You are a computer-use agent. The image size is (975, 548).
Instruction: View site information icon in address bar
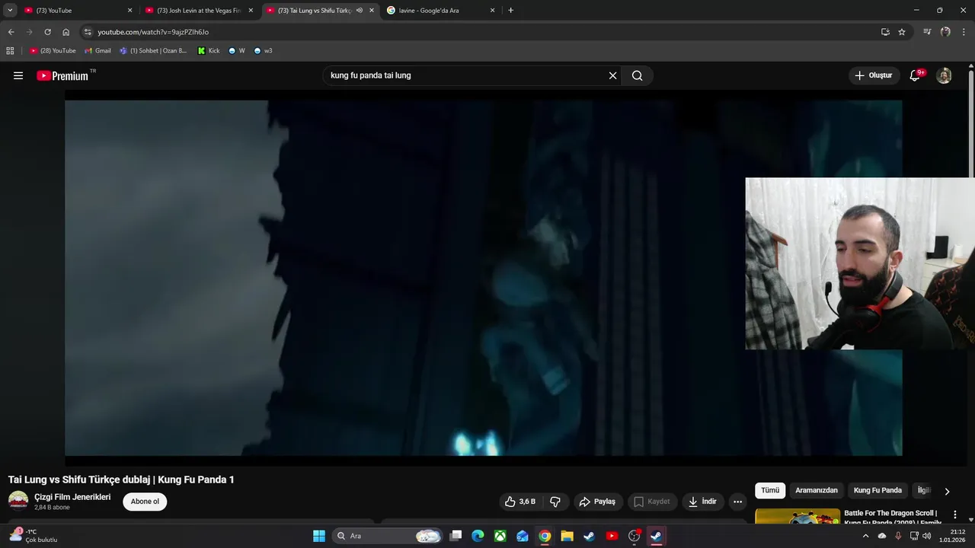pyautogui.click(x=88, y=32)
